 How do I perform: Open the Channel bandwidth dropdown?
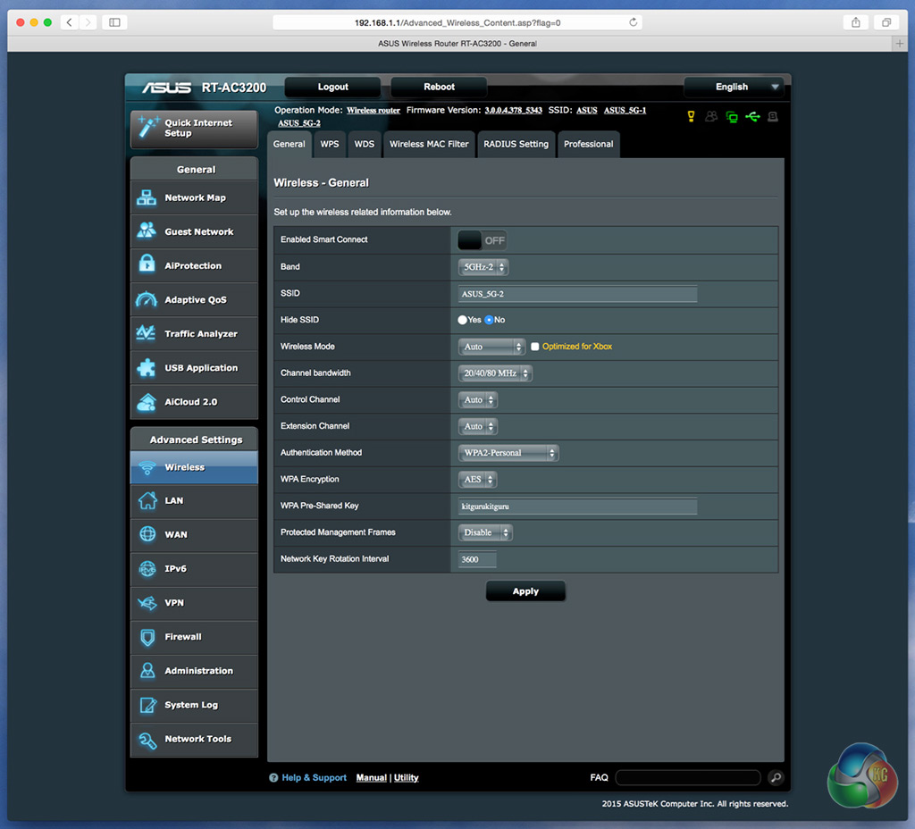[x=496, y=373]
